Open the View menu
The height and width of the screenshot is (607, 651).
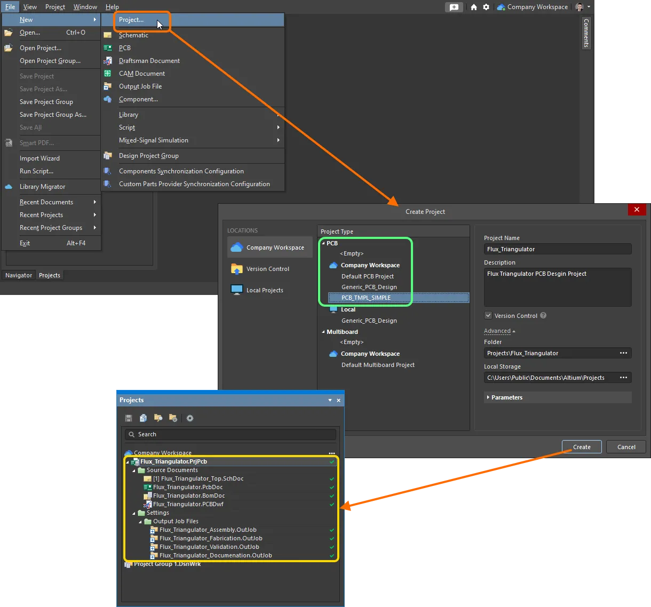(x=30, y=7)
